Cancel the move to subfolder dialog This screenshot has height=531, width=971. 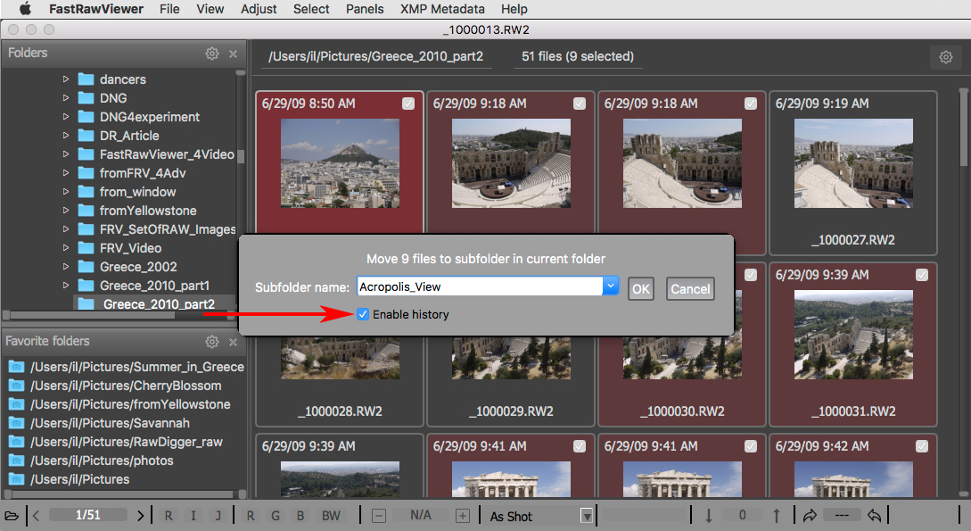pos(690,288)
